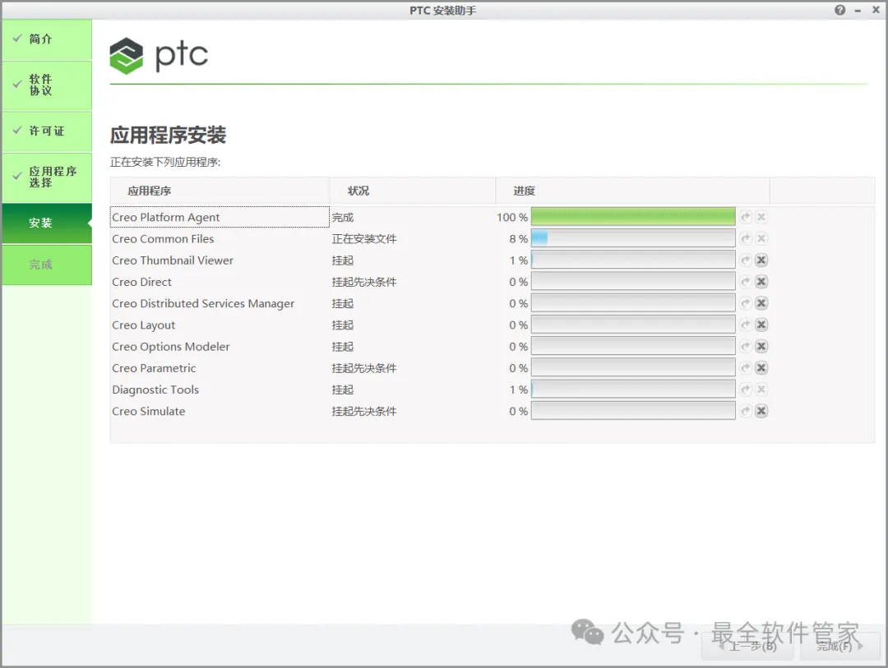888x668 pixels.
Task: Click the cancel X for Diagnostic Tools
Action: tap(761, 389)
